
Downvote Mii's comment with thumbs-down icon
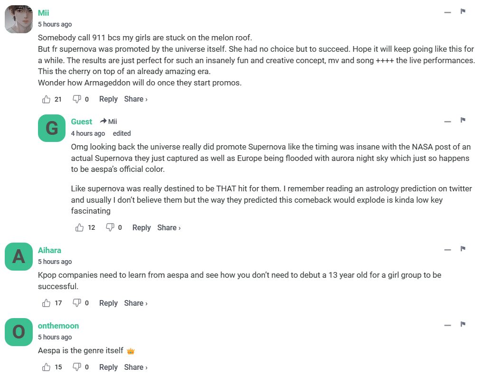tap(76, 99)
